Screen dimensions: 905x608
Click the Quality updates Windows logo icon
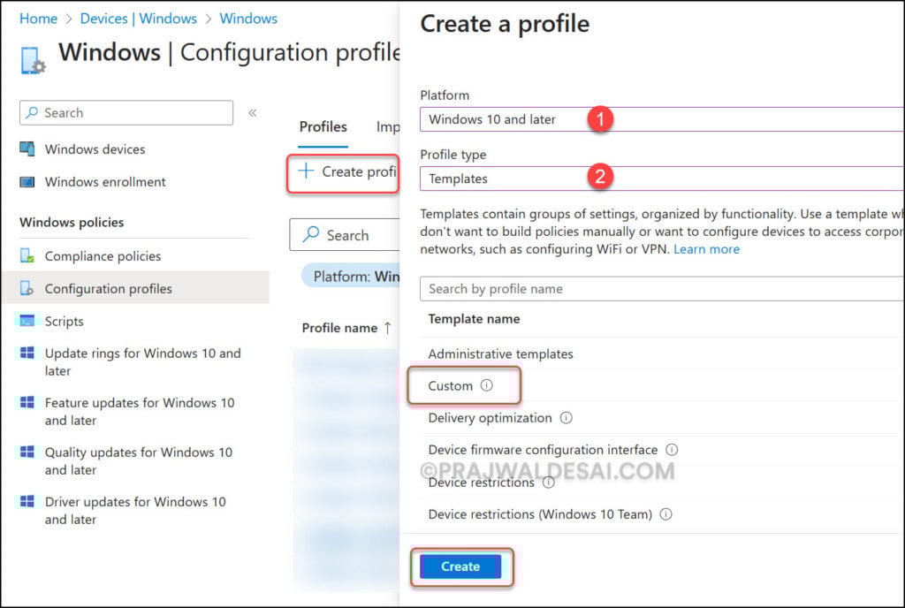pyautogui.click(x=27, y=452)
